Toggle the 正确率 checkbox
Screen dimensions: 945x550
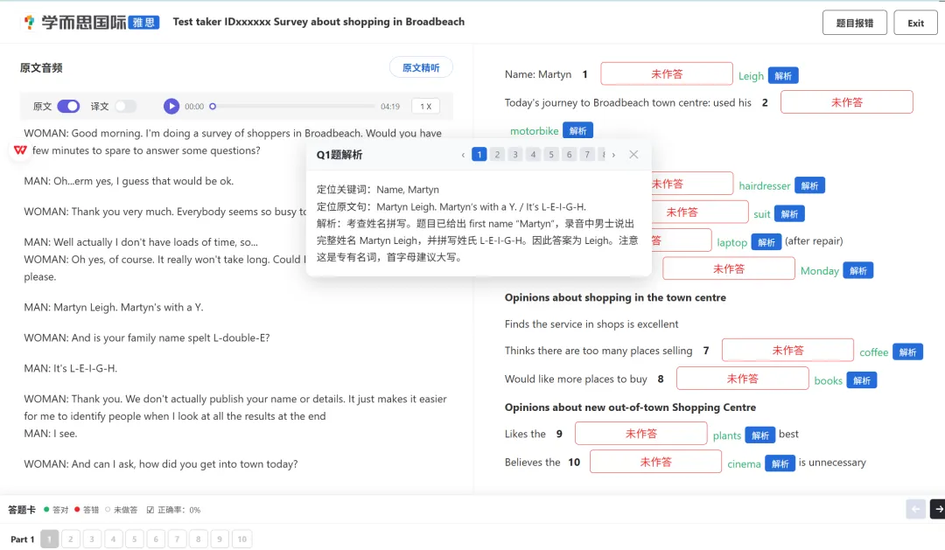coord(150,510)
